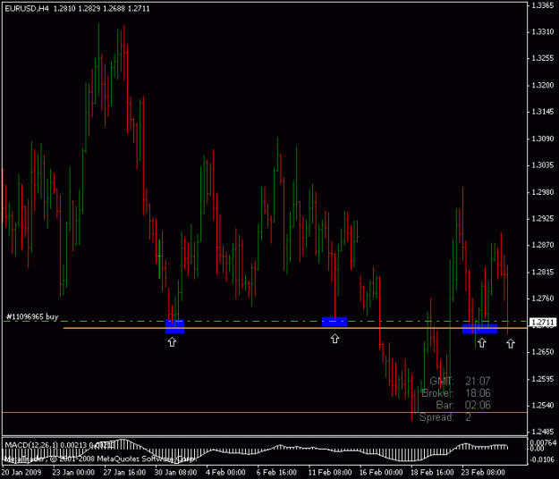Click the 1.3145 price scale label
The height and width of the screenshot is (479, 559).
tap(543, 112)
